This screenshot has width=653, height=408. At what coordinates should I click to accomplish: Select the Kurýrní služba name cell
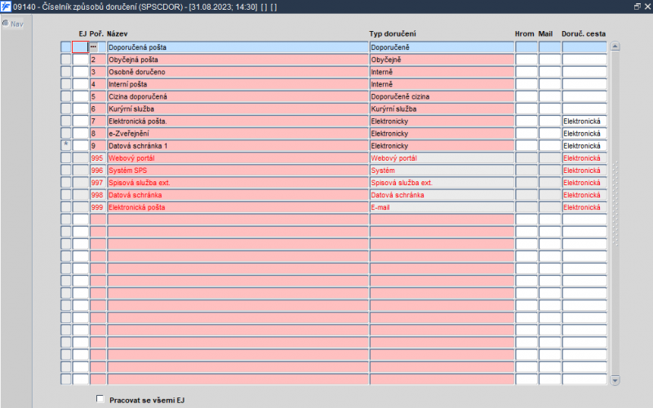coord(238,109)
